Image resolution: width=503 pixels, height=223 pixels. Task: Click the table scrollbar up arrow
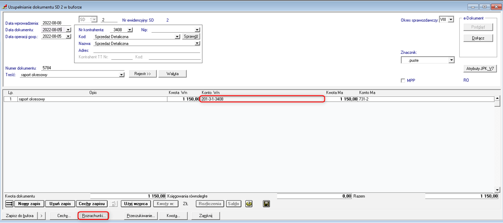pyautogui.click(x=497, y=98)
